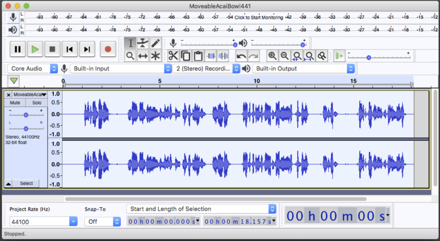440x241 pixels.
Task: Stop playback with the Stop button
Action: pyautogui.click(x=52, y=49)
